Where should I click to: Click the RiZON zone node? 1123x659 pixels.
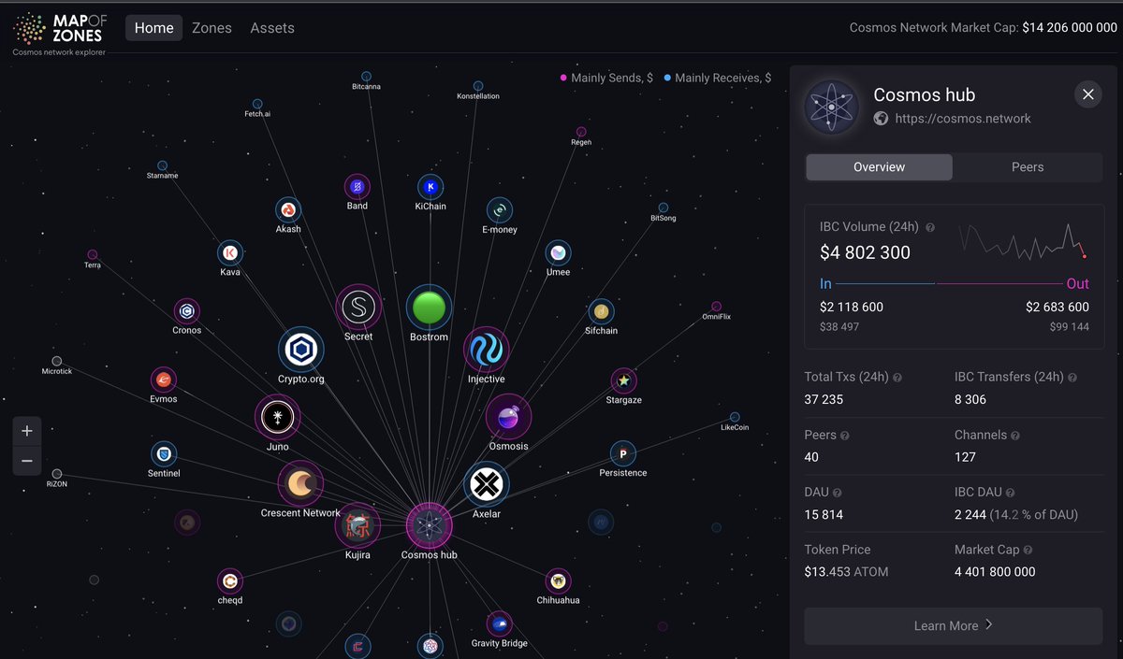pyautogui.click(x=57, y=474)
